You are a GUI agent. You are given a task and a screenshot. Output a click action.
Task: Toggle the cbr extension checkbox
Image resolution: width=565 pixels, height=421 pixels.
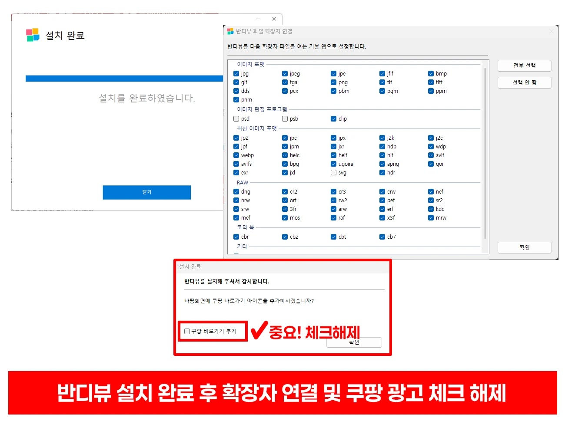[x=236, y=237]
